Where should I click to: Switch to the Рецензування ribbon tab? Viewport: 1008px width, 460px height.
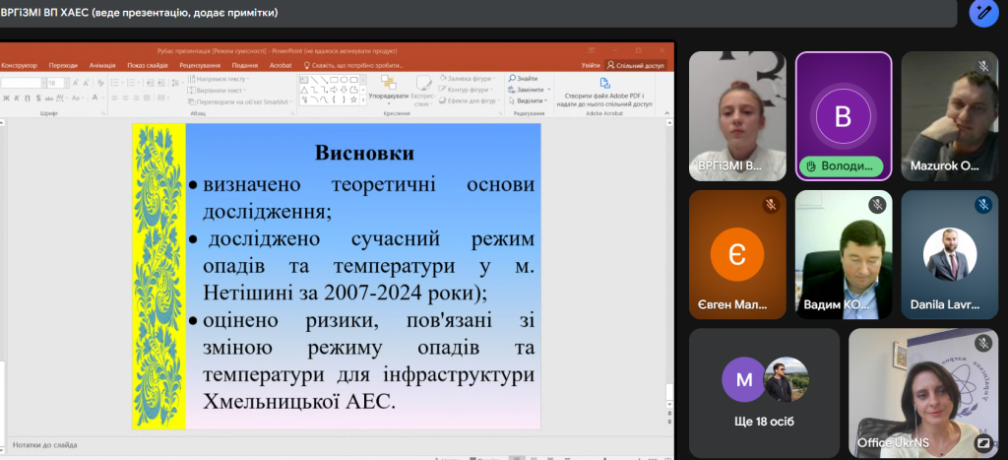click(x=199, y=65)
